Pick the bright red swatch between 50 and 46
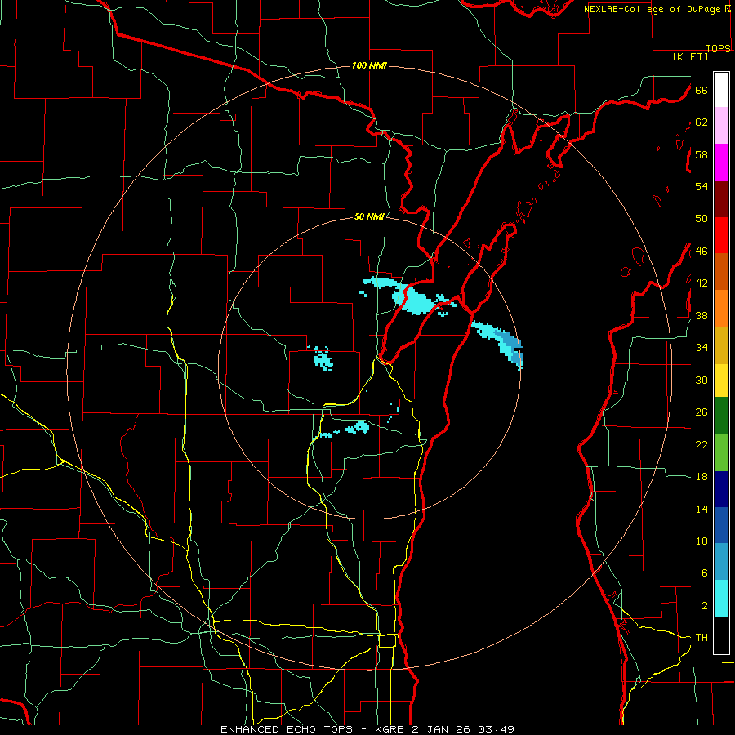This screenshot has height=735, width=735. point(721,235)
